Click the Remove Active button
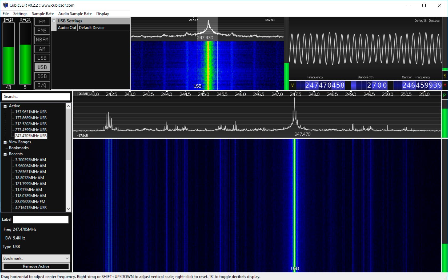The image size is (448, 280). coord(36,266)
